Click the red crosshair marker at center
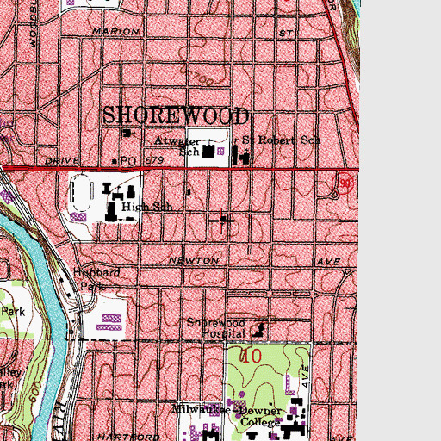The height and width of the screenshot is (441, 441). (221, 220)
